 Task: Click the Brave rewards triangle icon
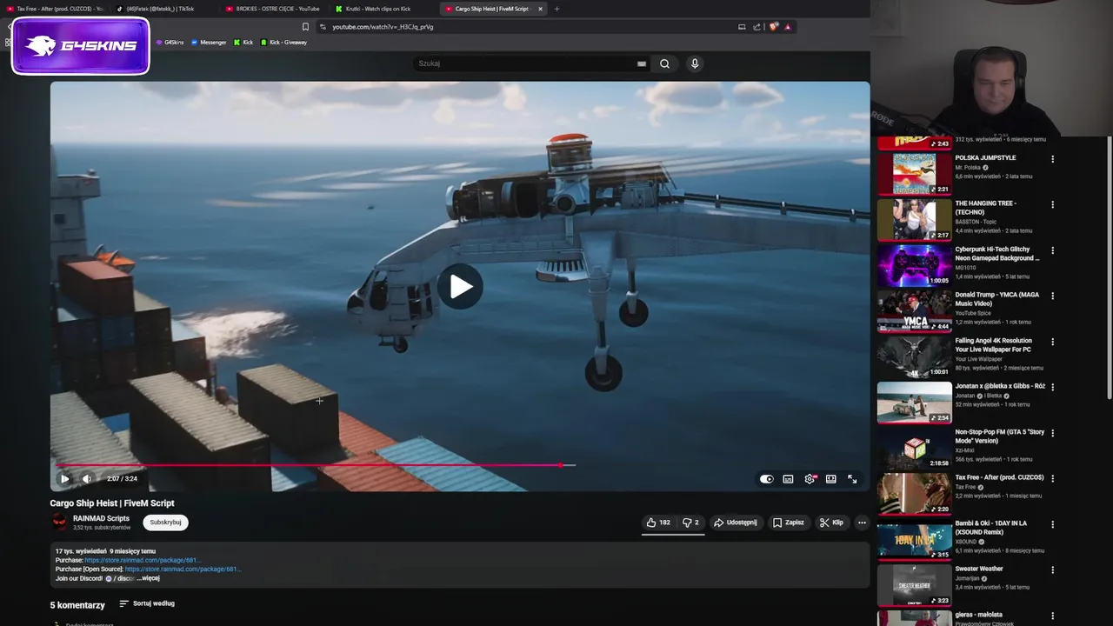click(x=788, y=27)
